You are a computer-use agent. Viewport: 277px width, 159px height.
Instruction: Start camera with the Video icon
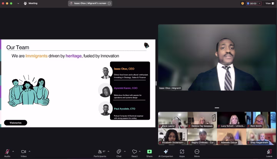tap(23, 152)
